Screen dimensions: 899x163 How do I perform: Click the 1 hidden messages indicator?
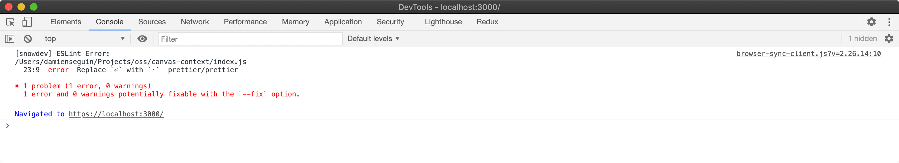point(862,39)
